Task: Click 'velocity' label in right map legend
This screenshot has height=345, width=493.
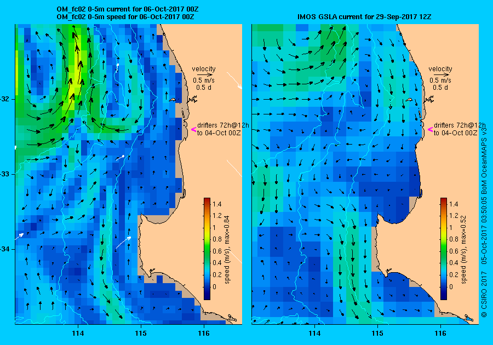Action: tap(440, 69)
